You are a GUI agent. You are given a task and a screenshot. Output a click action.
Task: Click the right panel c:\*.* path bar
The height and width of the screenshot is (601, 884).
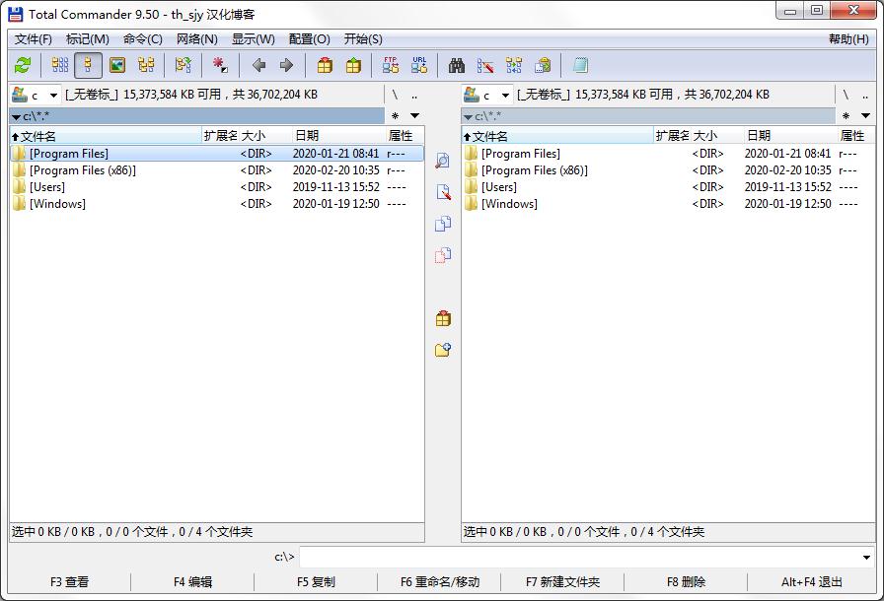pyautogui.click(x=648, y=116)
